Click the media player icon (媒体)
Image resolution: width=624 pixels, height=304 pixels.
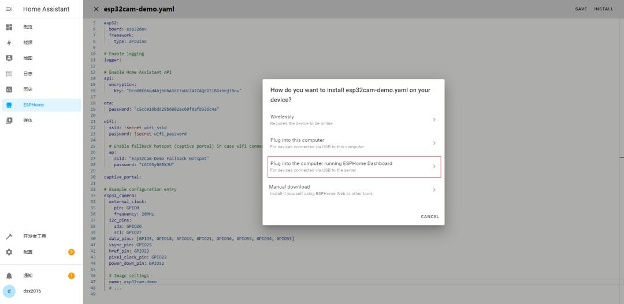click(x=9, y=121)
